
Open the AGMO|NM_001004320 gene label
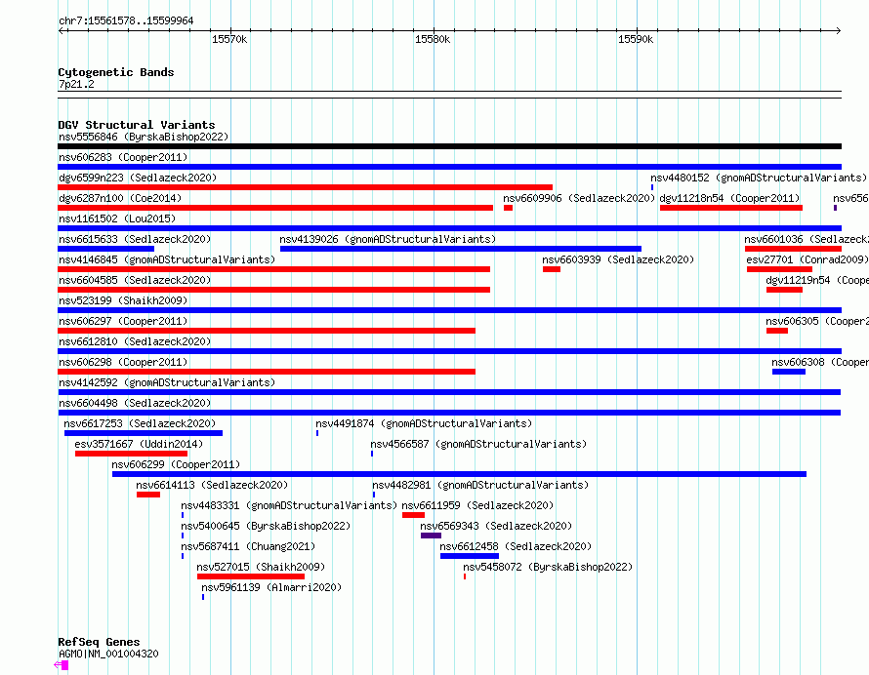point(108,654)
